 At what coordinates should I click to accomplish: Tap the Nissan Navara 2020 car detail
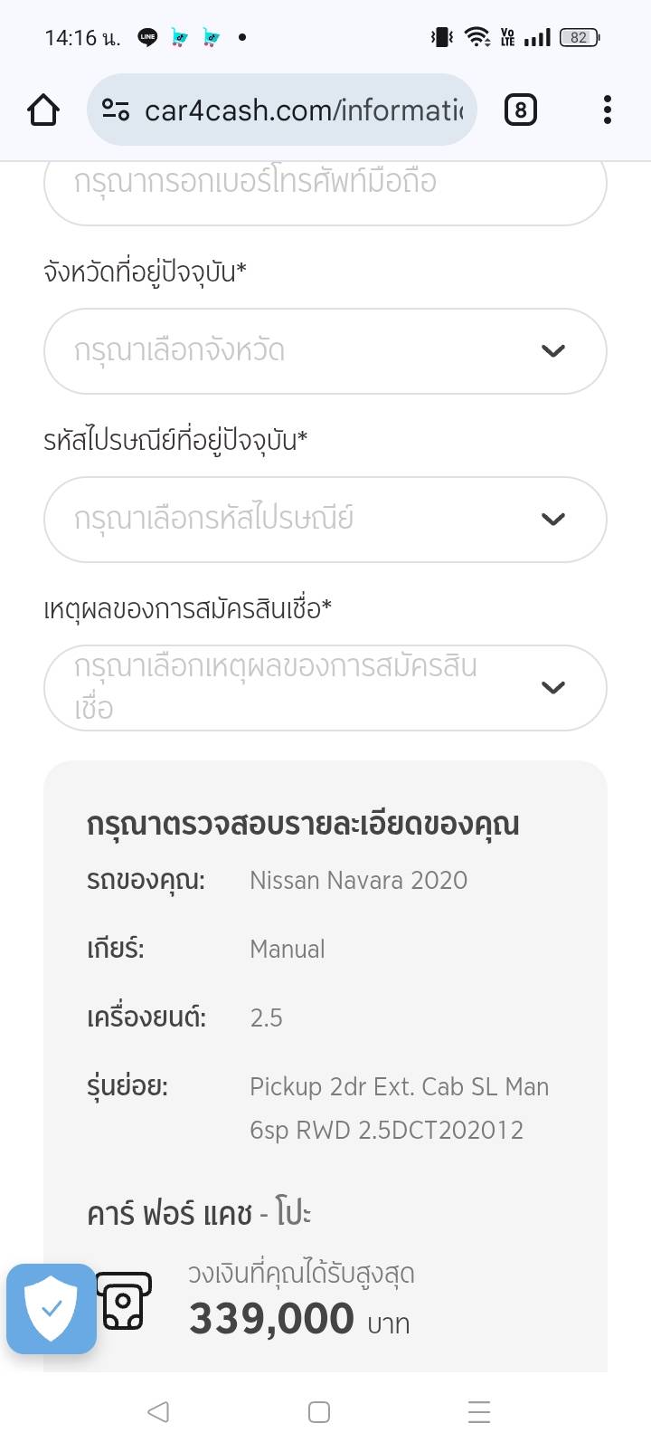point(358,881)
